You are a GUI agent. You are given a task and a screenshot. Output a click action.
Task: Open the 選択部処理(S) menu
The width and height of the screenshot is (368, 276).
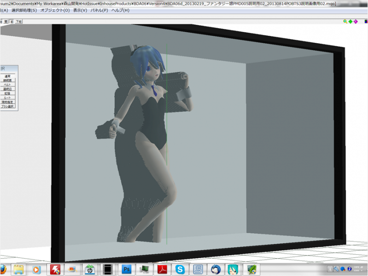click(24, 10)
